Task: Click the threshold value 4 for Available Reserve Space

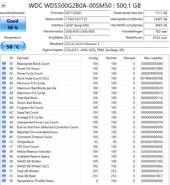Action: (x=134, y=156)
